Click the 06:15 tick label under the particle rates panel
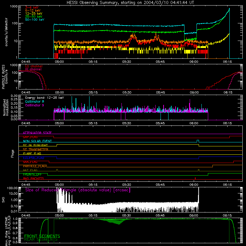 point(228,93)
